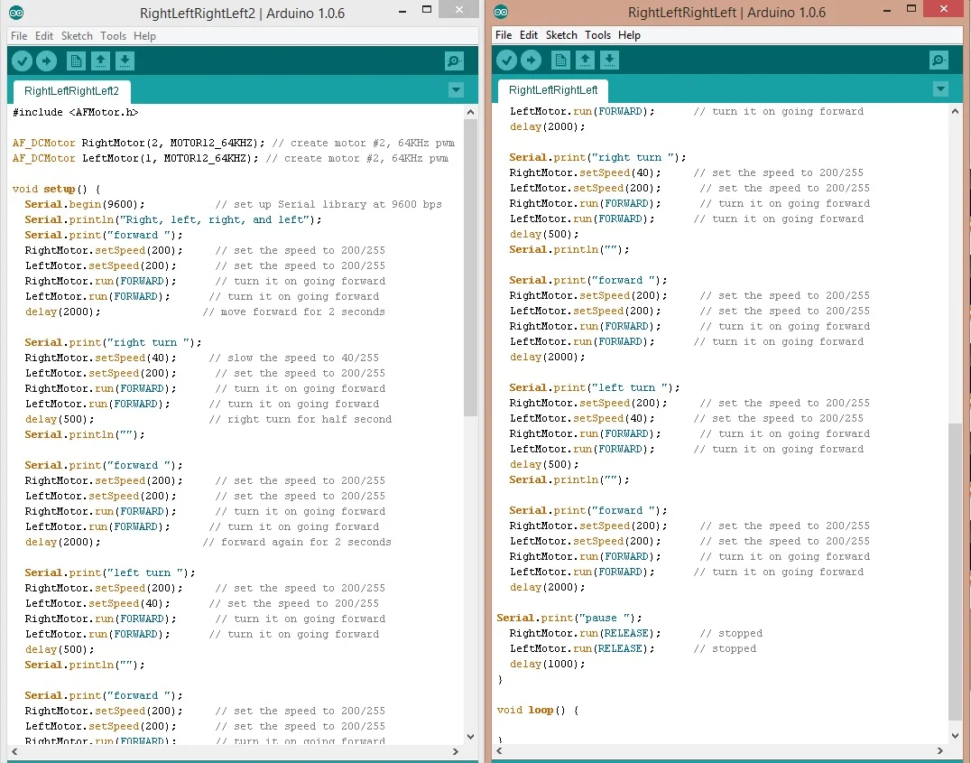The image size is (971, 763).
Task: Open File menu in RightLeftRightLeft window
Action: tap(504, 35)
